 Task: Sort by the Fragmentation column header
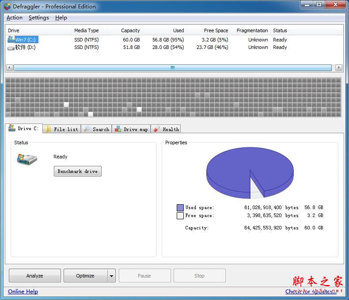(x=250, y=30)
